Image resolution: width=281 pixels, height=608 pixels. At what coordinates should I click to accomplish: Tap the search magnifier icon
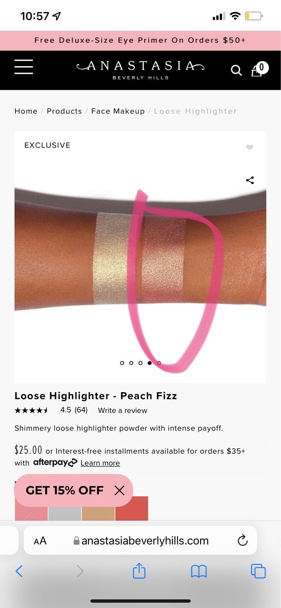(236, 70)
